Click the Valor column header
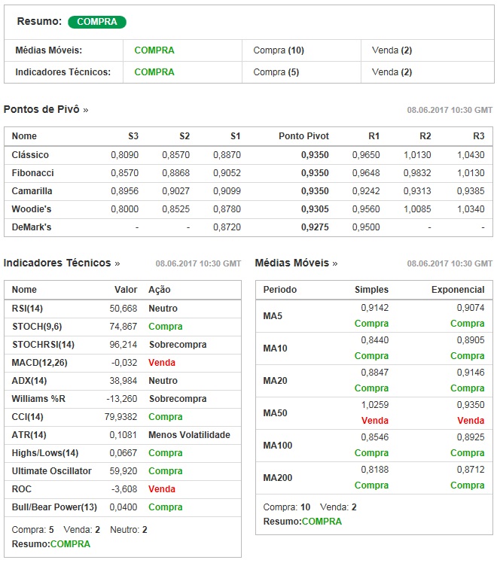 coord(126,290)
